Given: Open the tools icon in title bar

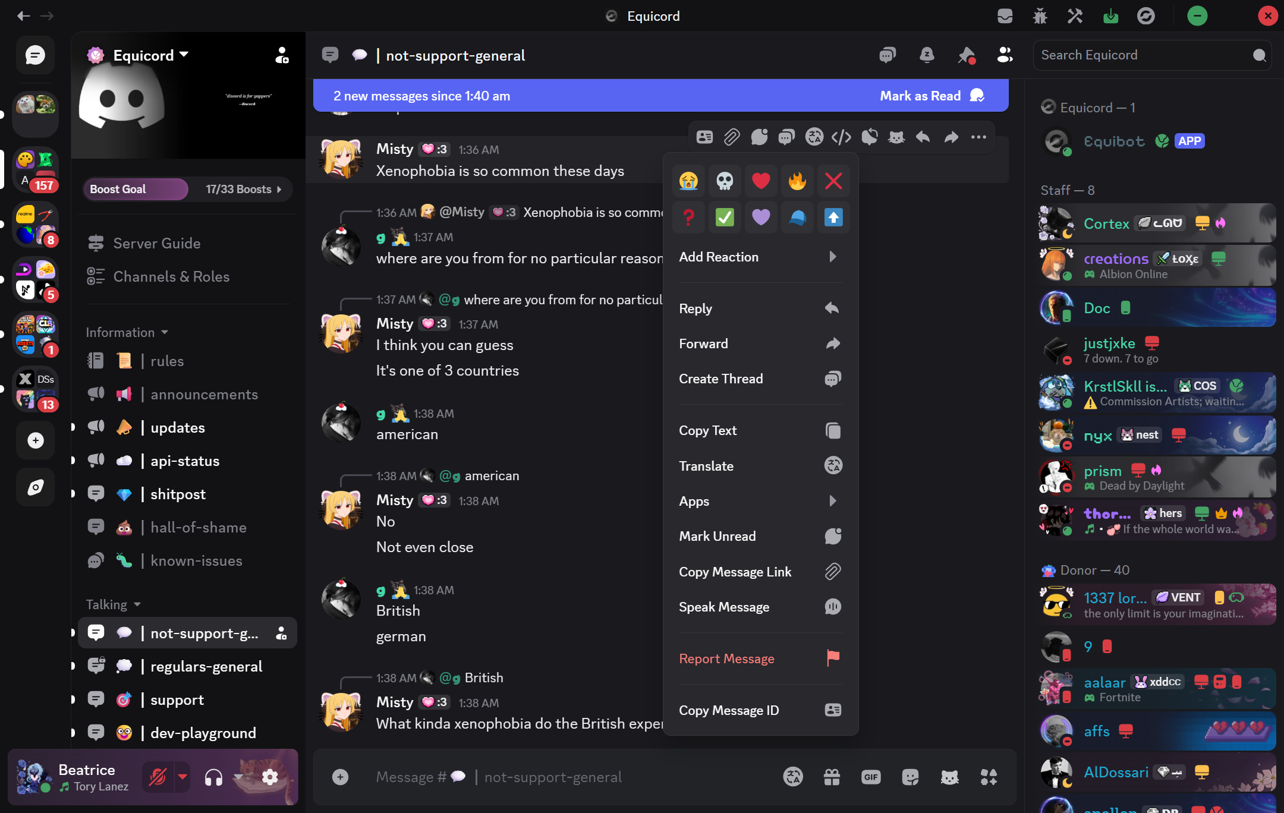Looking at the screenshot, I should 1075,16.
